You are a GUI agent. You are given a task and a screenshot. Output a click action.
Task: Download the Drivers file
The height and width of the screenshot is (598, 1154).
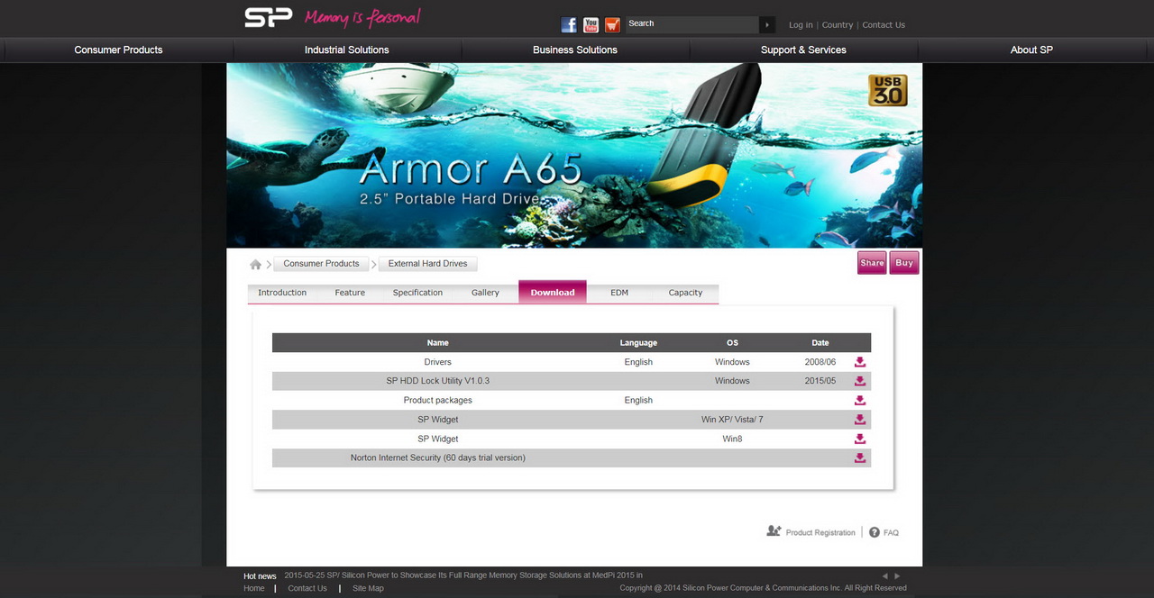pos(860,362)
